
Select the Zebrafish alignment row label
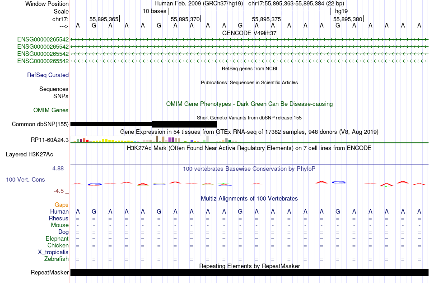point(56,259)
